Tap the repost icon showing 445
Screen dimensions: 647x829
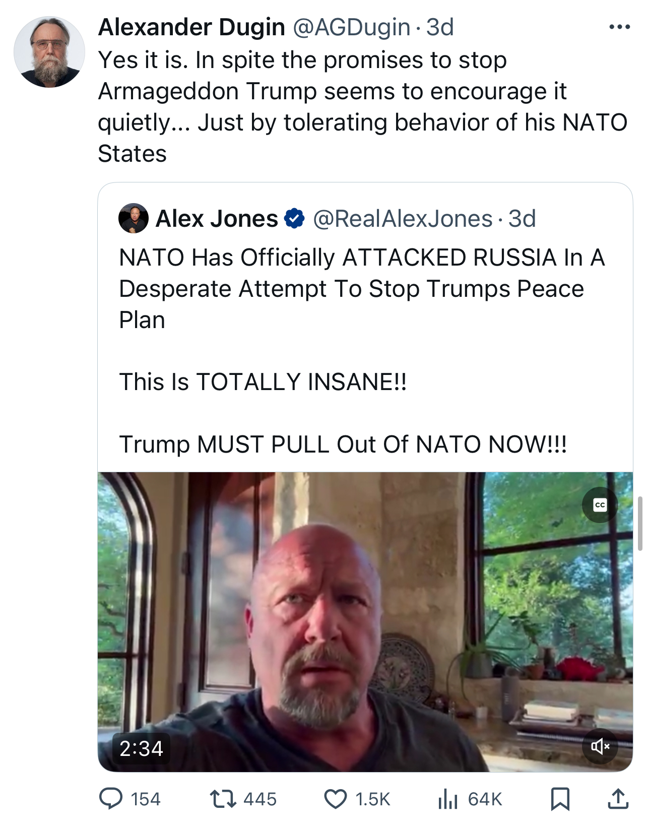coord(223,799)
